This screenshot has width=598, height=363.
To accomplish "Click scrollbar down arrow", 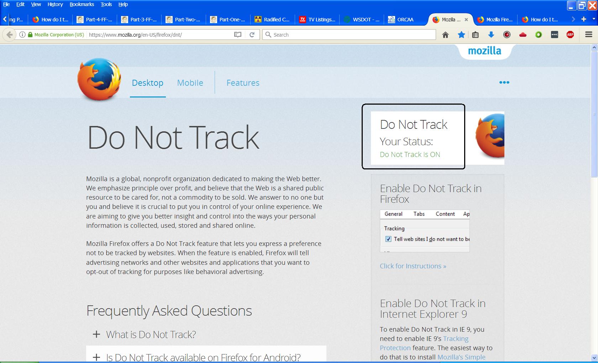I will (594, 358).
